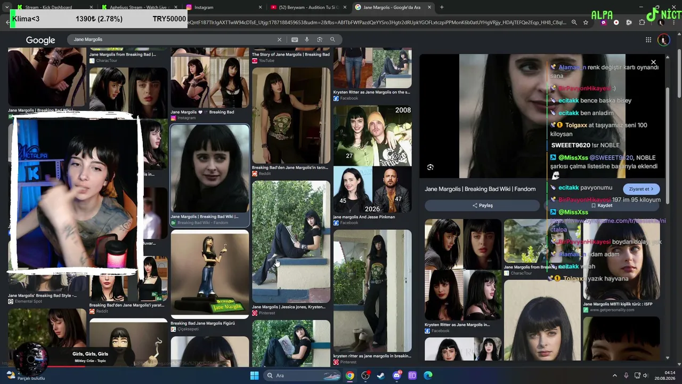682x384 pixels.
Task: Go to the Google logo homepage
Action: pos(40,40)
